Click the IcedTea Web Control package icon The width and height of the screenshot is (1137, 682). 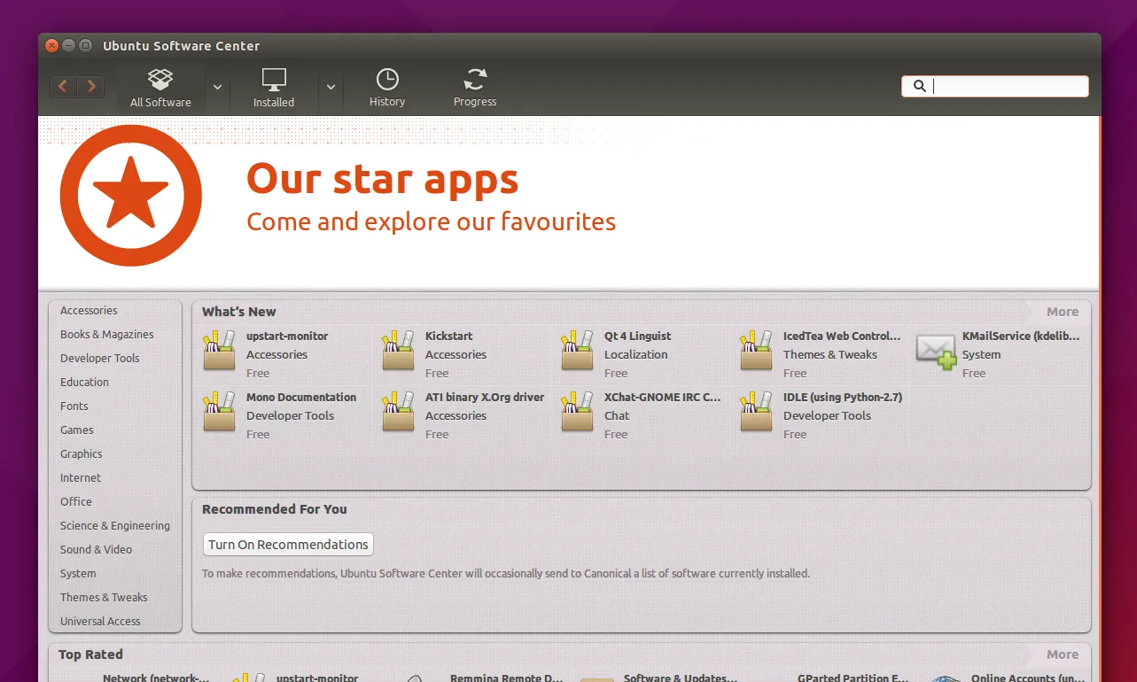(756, 351)
